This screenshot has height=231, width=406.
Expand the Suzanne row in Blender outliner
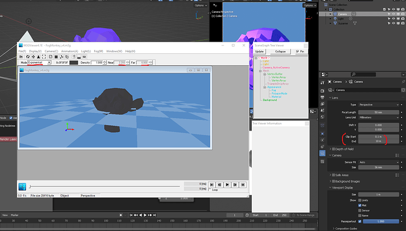click(x=331, y=24)
